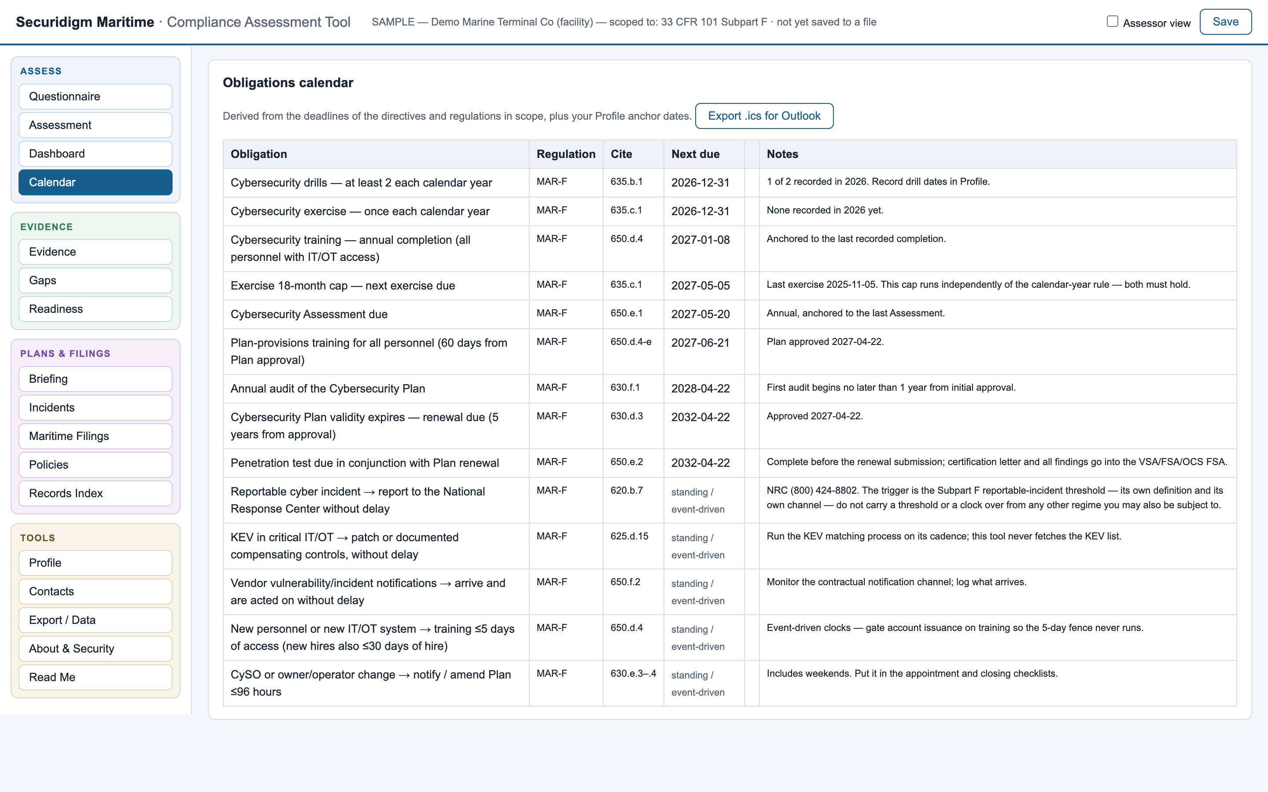1268x792 pixels.
Task: Open the Policies page
Action: 96,465
